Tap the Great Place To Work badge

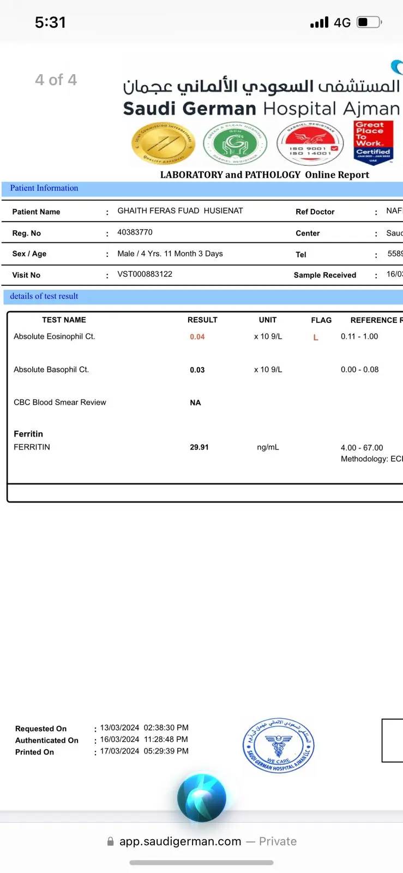tap(373, 142)
